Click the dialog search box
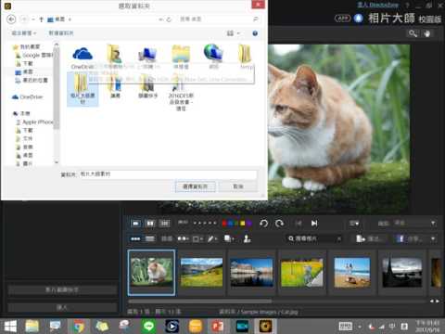This screenshot has height=334, width=445. point(219,19)
